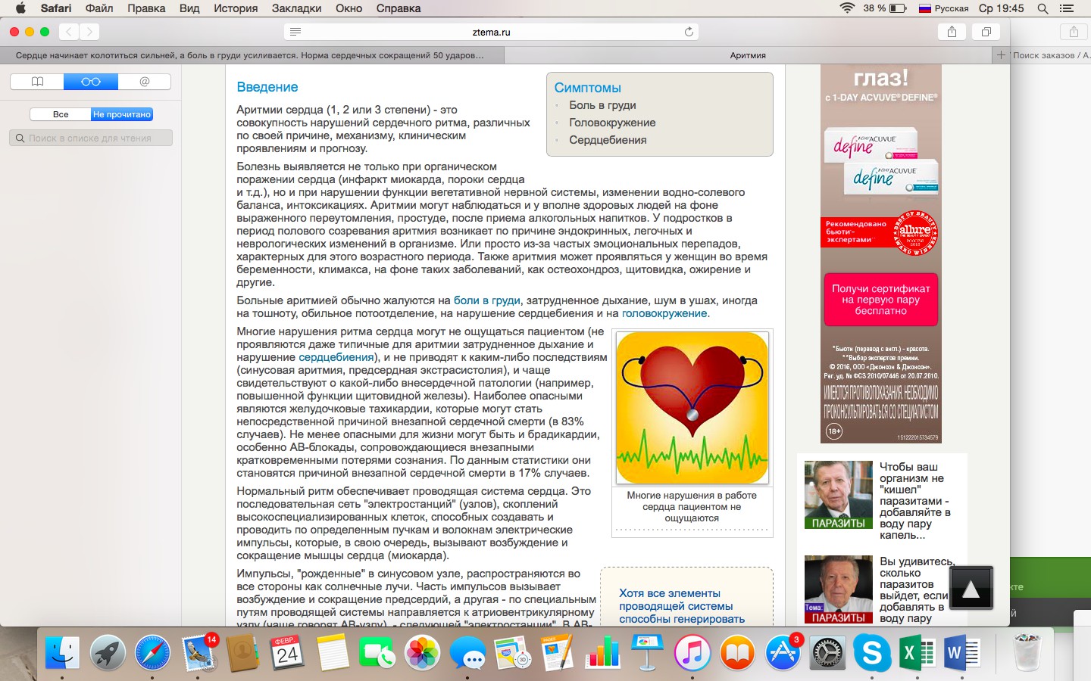The image size is (1091, 681).
Task: Open Notes from the Dock
Action: [x=332, y=652]
